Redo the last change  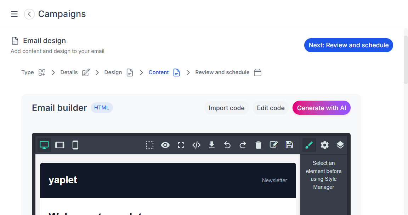243,145
